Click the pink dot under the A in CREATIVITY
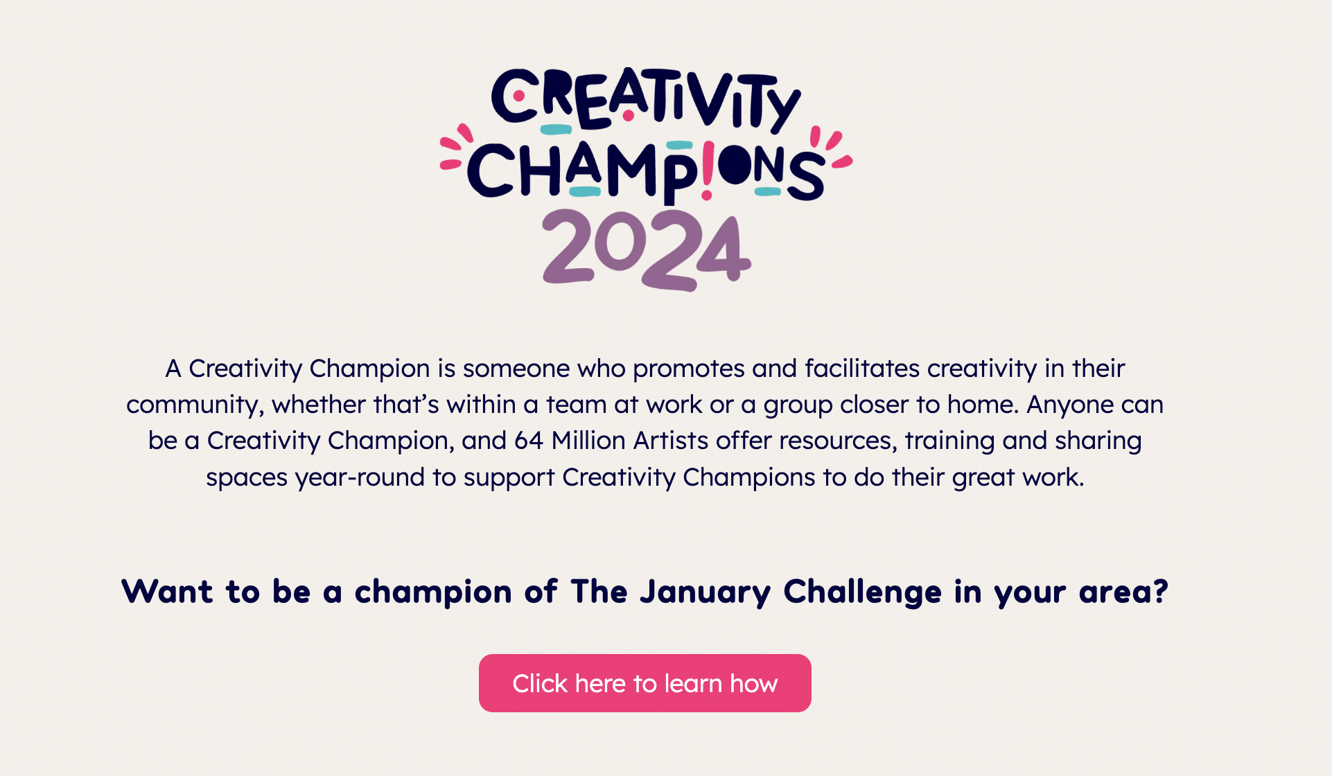The width and height of the screenshot is (1332, 776). point(628,116)
